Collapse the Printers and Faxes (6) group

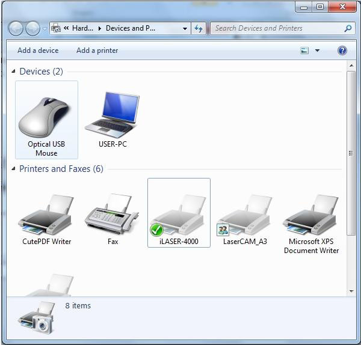(14, 169)
